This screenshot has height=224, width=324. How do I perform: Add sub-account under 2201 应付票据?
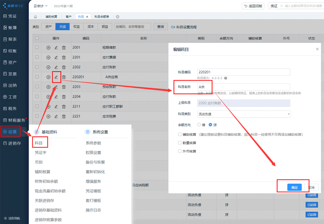[48, 58]
